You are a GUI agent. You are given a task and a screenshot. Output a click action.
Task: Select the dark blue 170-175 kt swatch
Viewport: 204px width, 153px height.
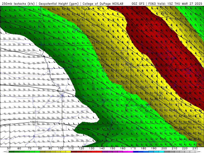click(x=136, y=151)
